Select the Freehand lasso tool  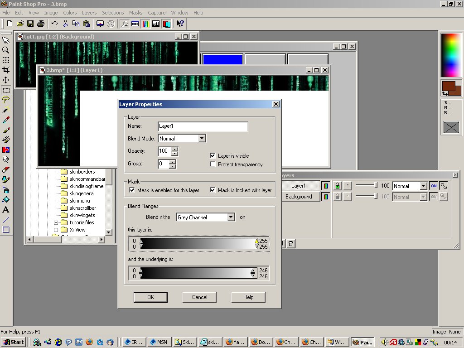[x=5, y=100]
